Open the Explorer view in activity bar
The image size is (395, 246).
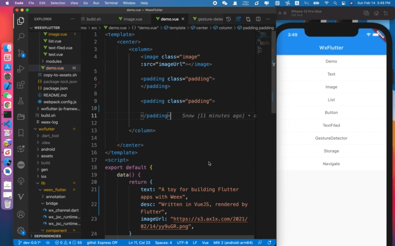[21, 21]
